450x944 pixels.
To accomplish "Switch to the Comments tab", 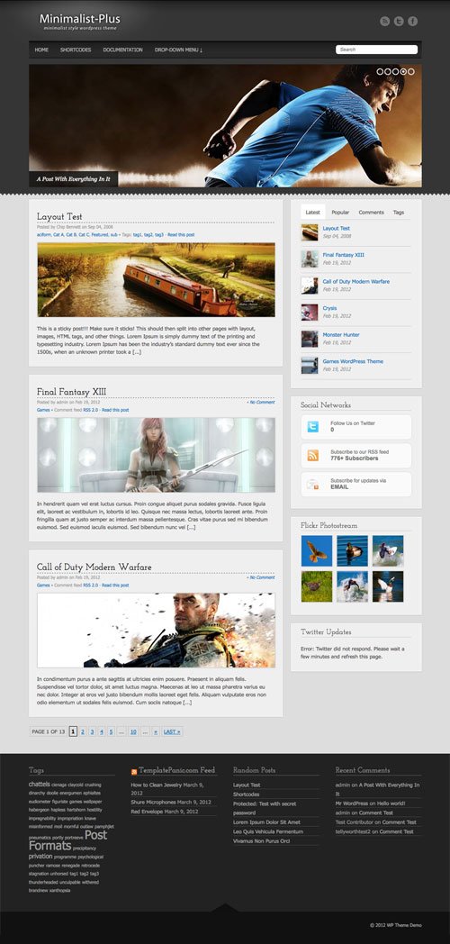I will tap(371, 213).
